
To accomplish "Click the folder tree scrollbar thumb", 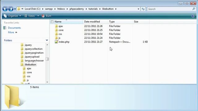I will 47,59.
